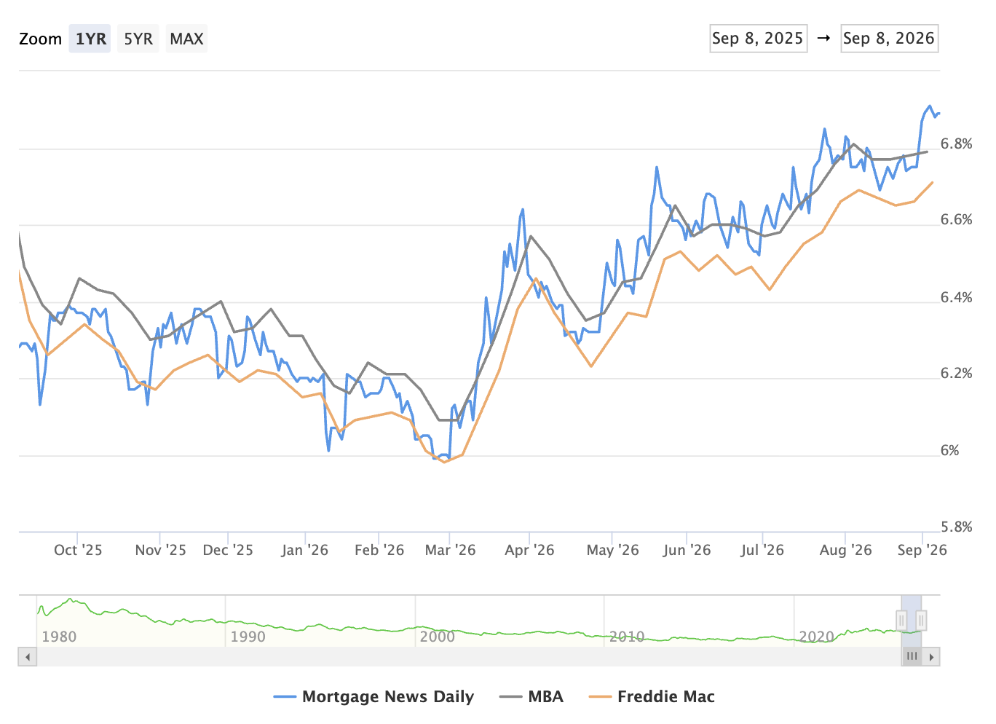Click the 6.2% y-axis label

click(x=957, y=373)
